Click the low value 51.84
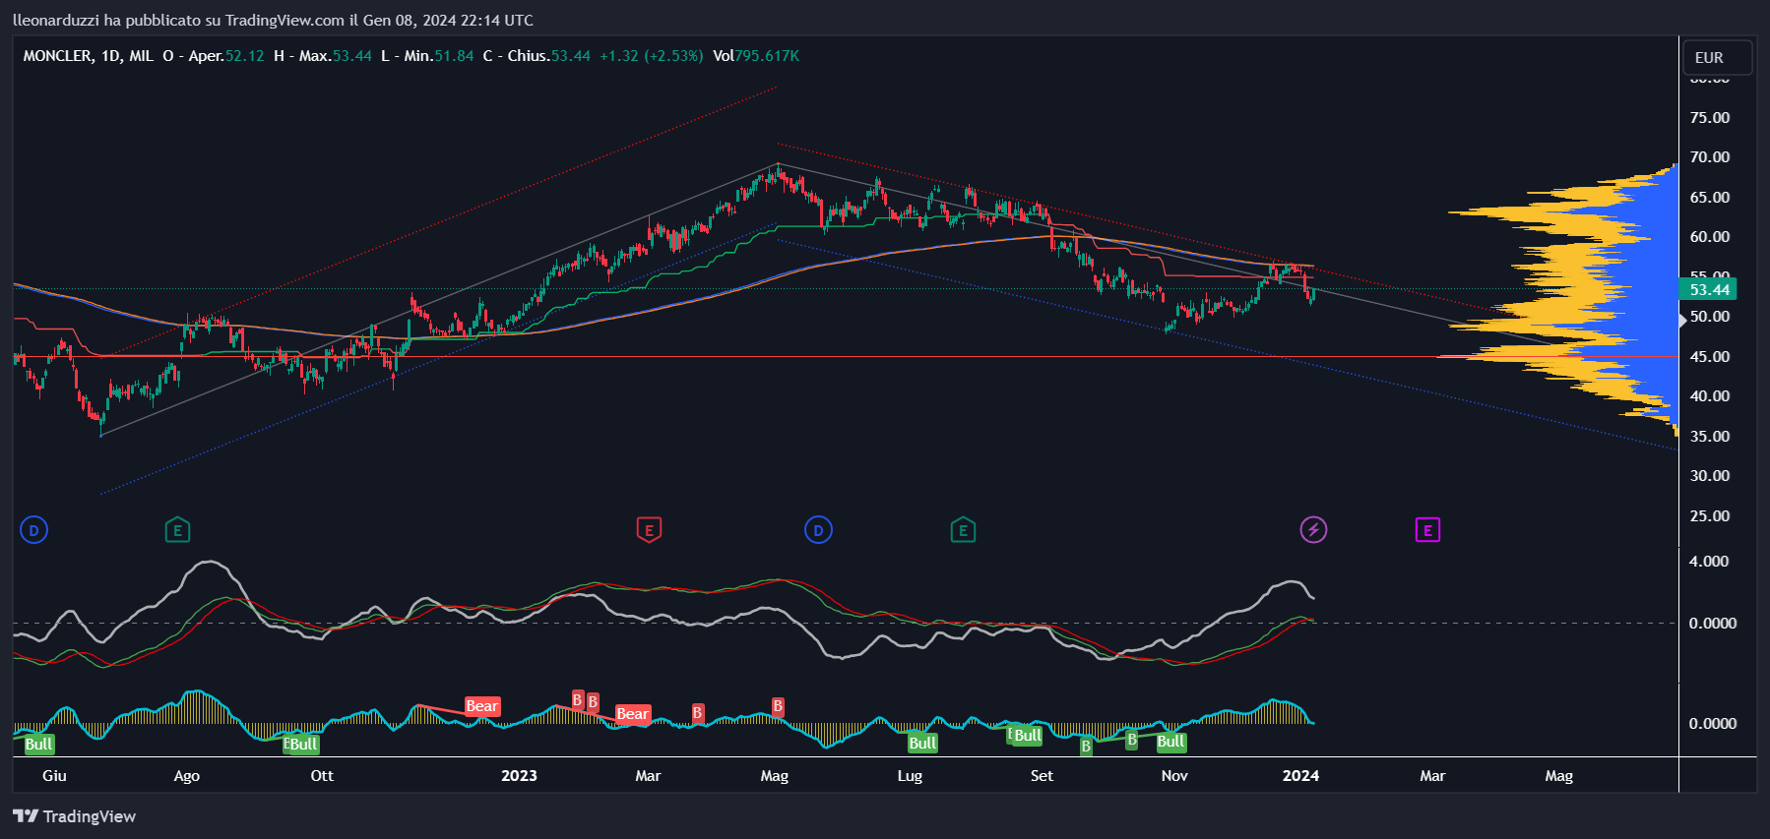1770x839 pixels. (x=454, y=56)
